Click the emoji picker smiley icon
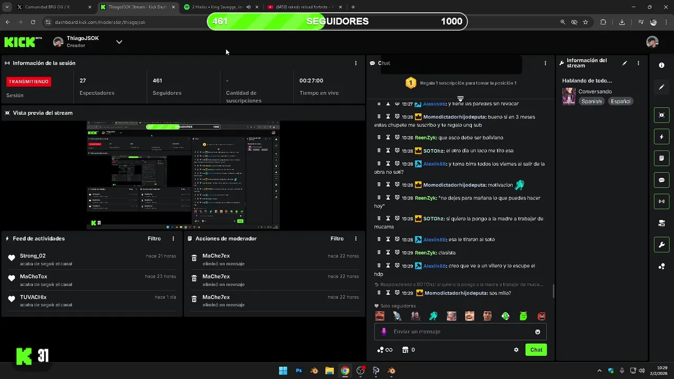 tap(538, 332)
